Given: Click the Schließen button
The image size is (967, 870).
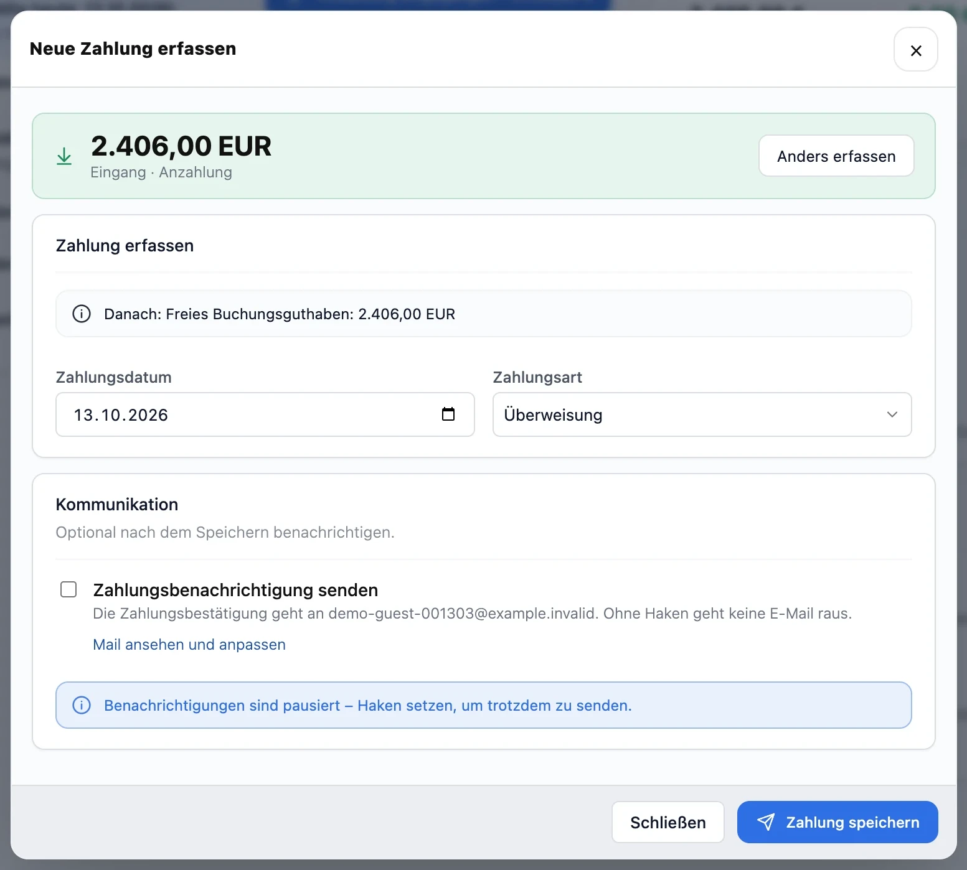Looking at the screenshot, I should pyautogui.click(x=667, y=822).
